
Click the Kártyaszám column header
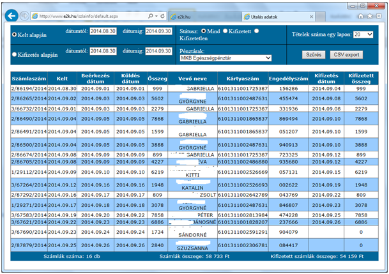tap(243, 79)
